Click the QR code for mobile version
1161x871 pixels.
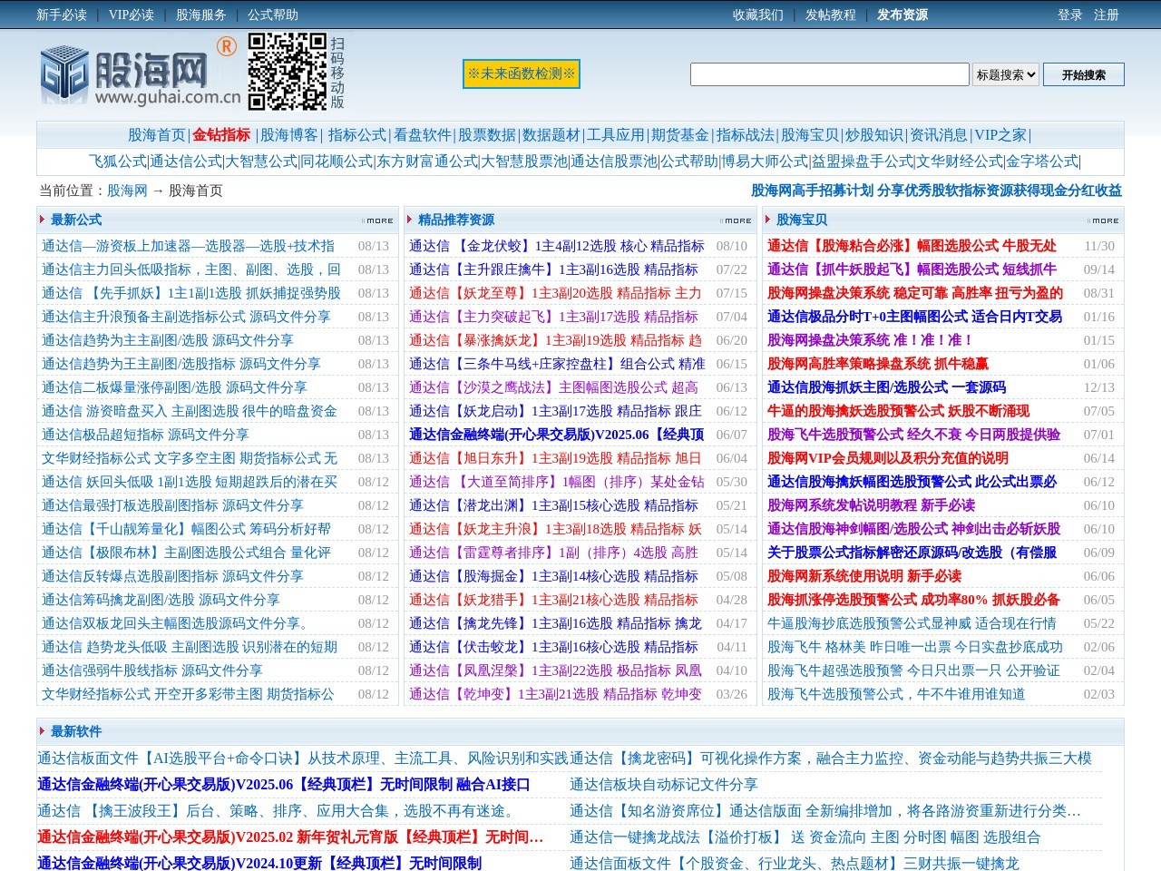[x=287, y=72]
